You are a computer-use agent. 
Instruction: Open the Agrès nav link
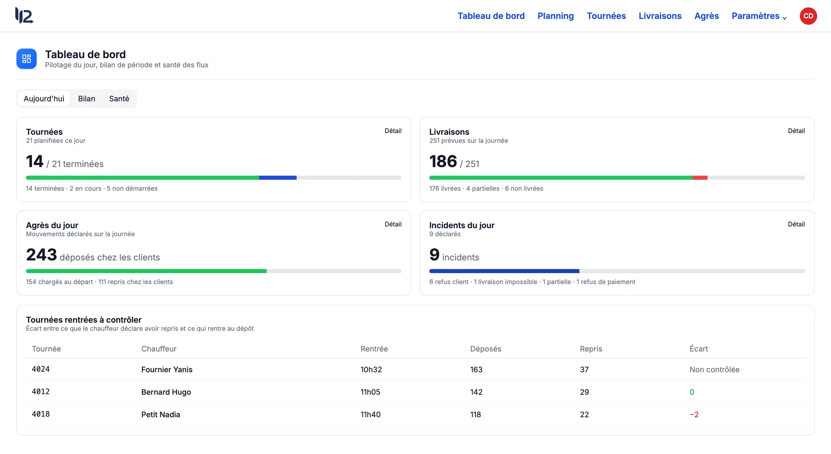tap(706, 16)
